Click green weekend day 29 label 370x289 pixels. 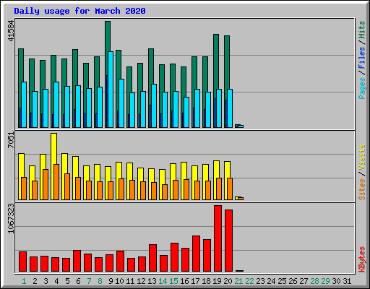[x=325, y=281]
